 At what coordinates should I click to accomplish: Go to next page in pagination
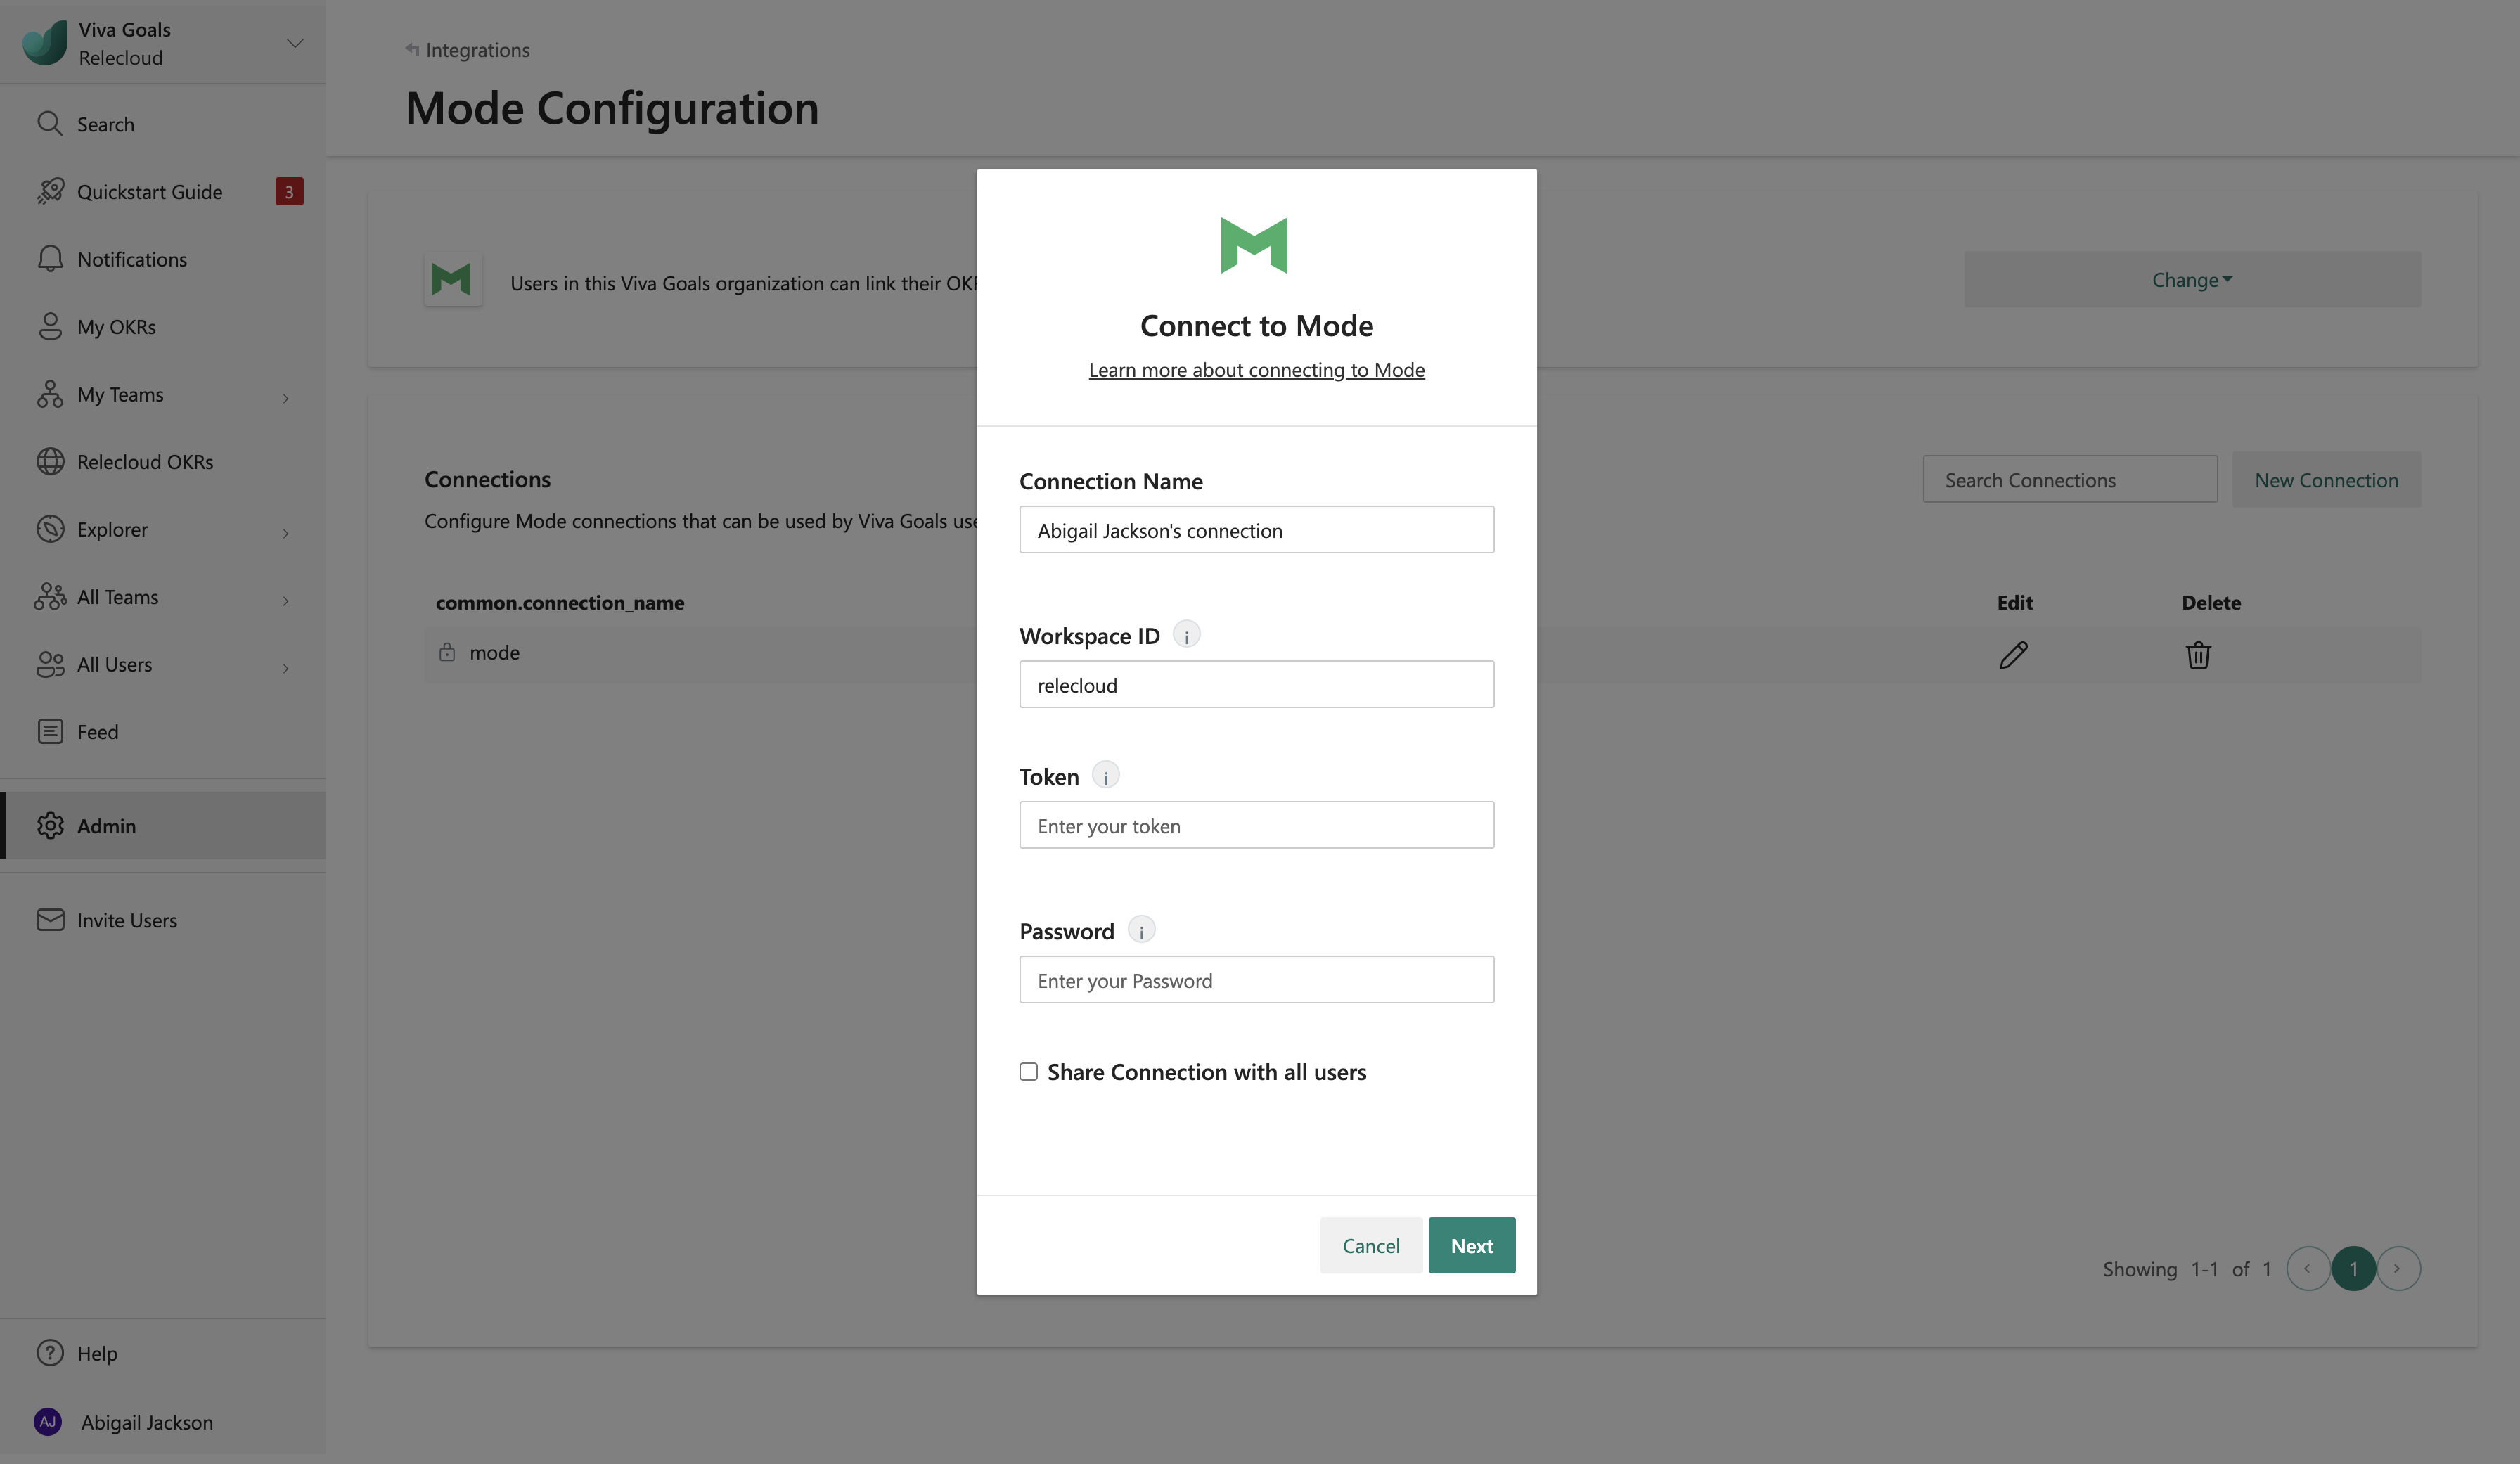coord(2397,1268)
